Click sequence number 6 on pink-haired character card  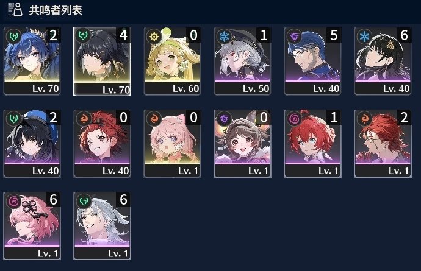pos(53,200)
